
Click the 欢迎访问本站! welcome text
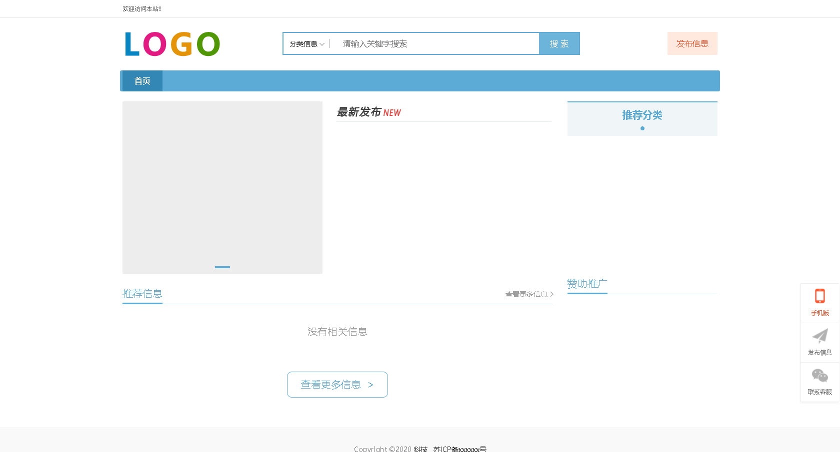142,9
